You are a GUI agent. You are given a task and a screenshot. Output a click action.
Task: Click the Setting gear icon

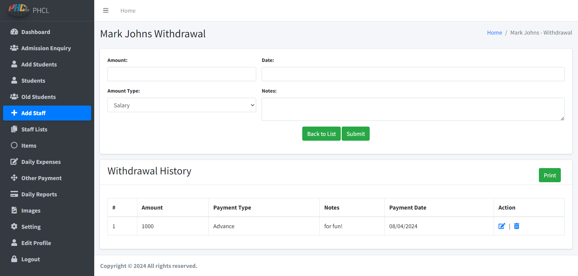pyautogui.click(x=14, y=226)
